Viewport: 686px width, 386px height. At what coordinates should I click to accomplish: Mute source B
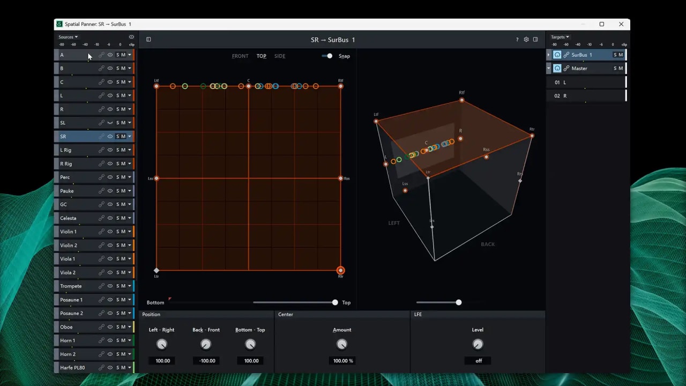pos(123,69)
